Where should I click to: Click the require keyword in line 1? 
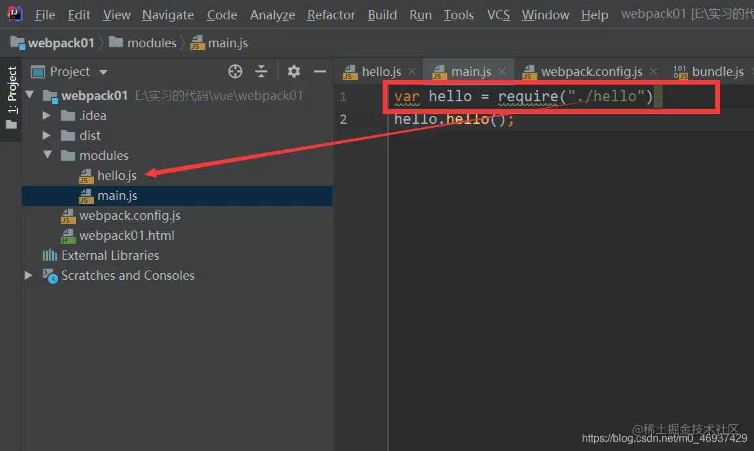527,97
